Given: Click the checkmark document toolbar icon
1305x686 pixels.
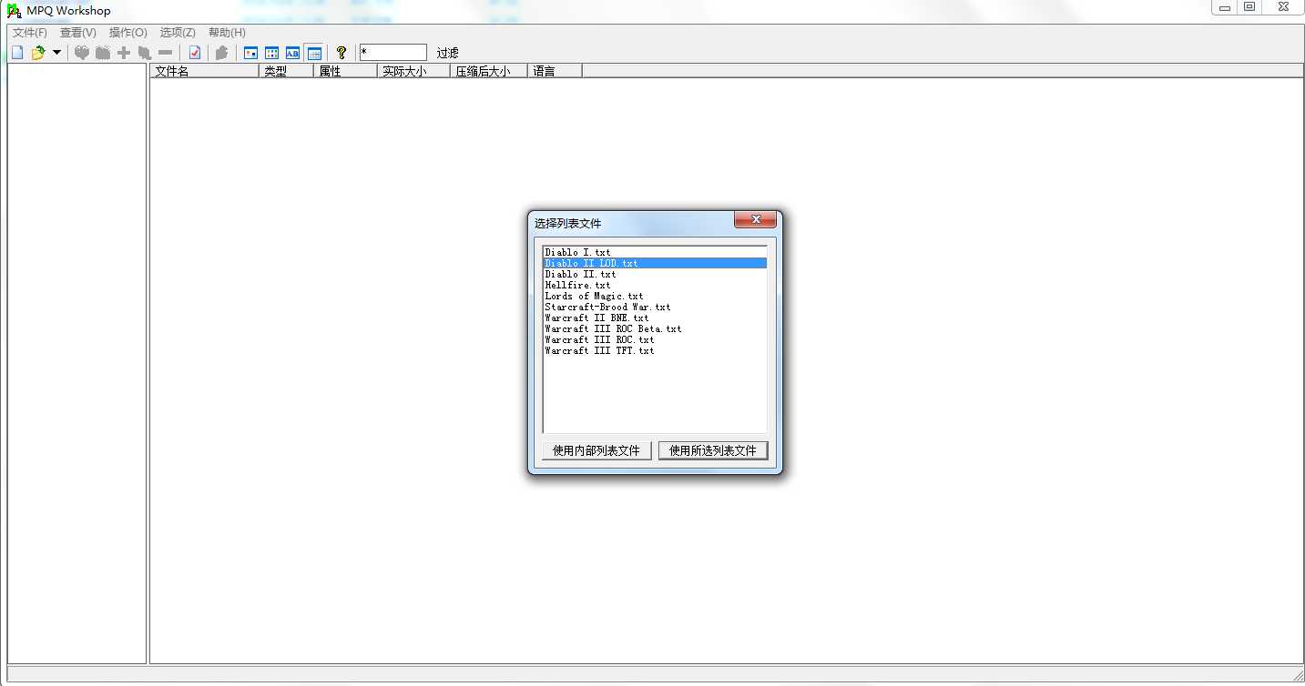Looking at the screenshot, I should (x=194, y=53).
